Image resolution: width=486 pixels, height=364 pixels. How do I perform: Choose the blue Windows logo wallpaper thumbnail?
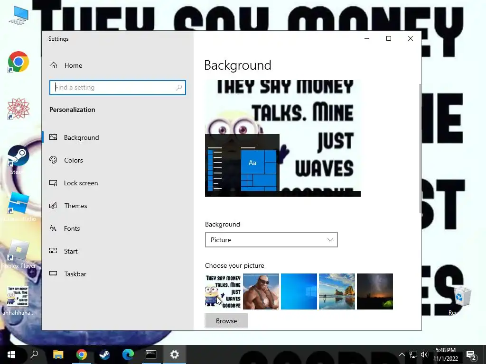click(299, 291)
